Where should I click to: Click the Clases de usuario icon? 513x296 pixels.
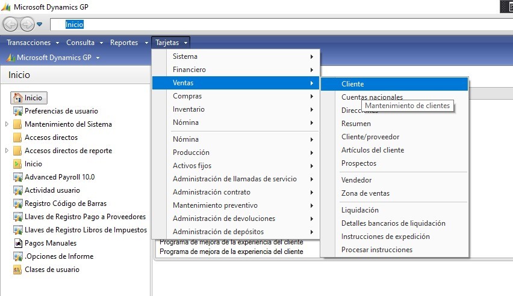(17, 270)
